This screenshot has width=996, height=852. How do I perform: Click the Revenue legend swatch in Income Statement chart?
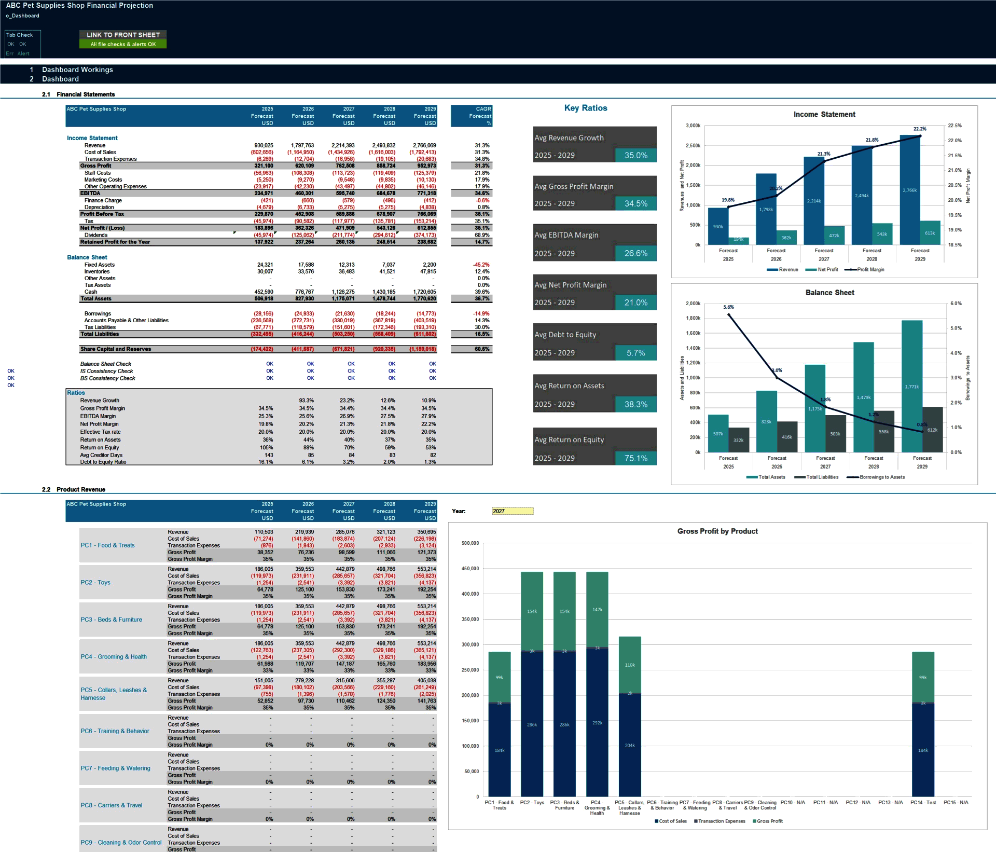point(772,270)
